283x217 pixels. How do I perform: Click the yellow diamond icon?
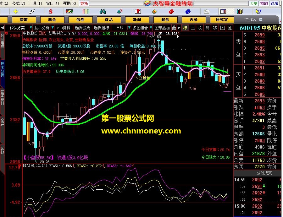[x=154, y=12]
